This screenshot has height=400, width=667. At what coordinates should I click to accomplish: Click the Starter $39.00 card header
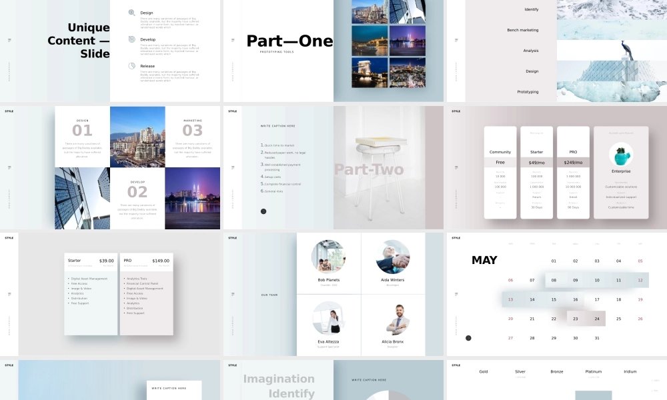(x=91, y=261)
